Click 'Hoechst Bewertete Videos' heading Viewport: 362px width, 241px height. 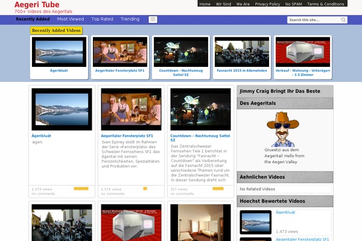click(273, 201)
